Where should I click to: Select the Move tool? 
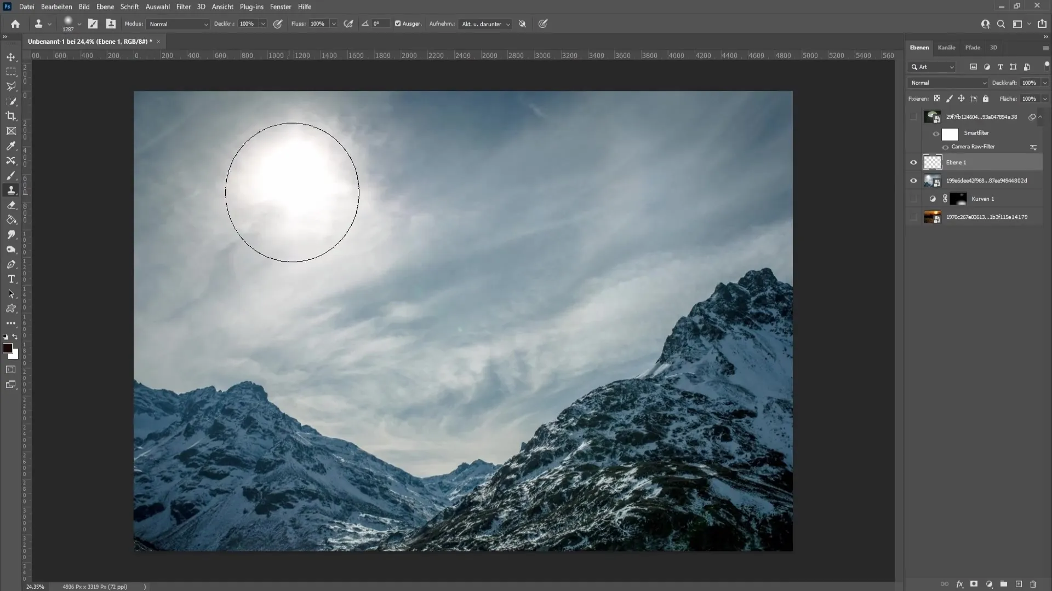click(x=11, y=56)
